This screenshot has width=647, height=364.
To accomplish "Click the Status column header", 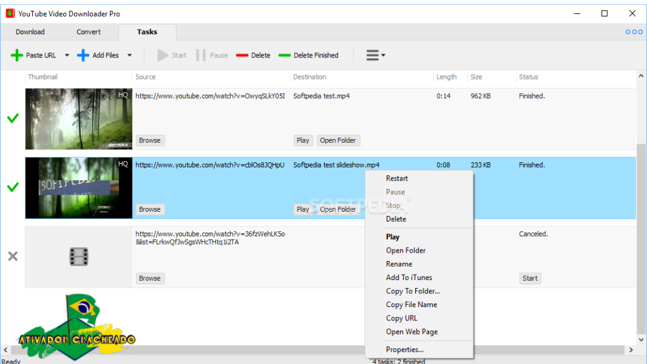I will (529, 76).
